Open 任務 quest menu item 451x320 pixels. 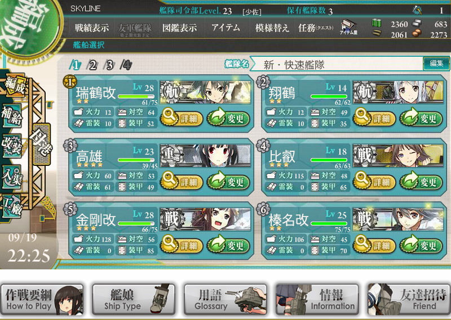[x=316, y=28]
